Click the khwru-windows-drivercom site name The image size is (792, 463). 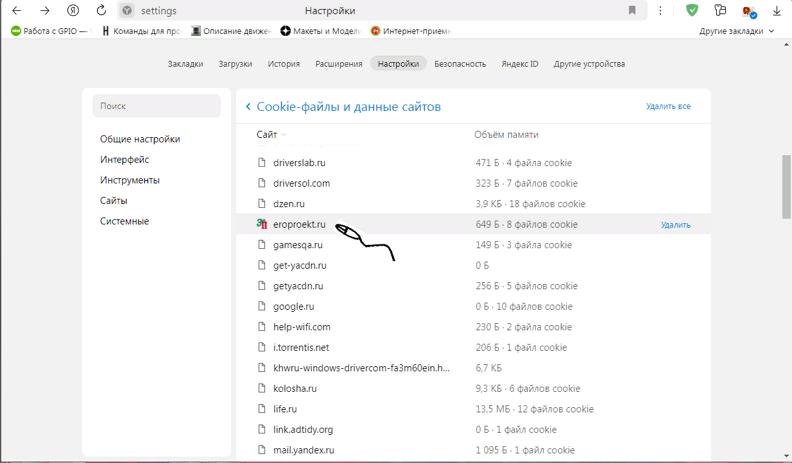[361, 368]
